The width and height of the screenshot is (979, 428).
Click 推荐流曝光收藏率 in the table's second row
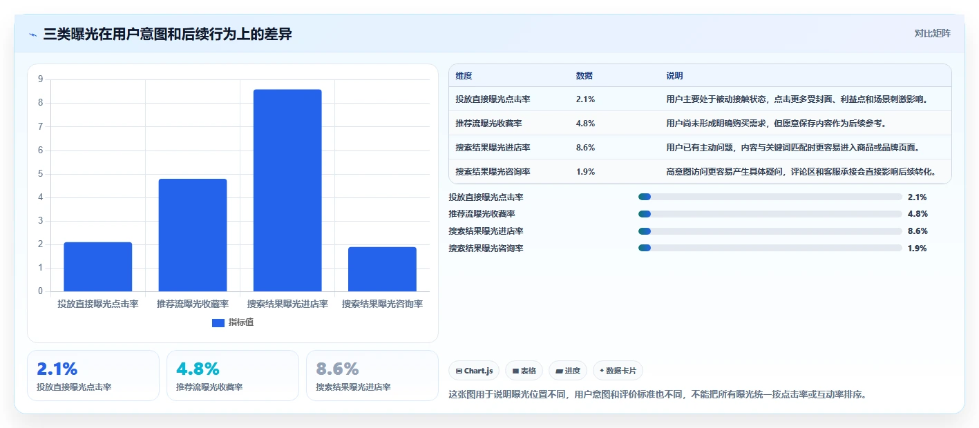488,124
